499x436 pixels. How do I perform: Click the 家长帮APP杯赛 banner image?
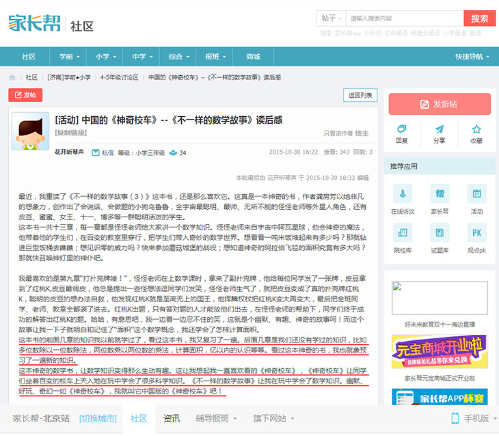point(440,396)
